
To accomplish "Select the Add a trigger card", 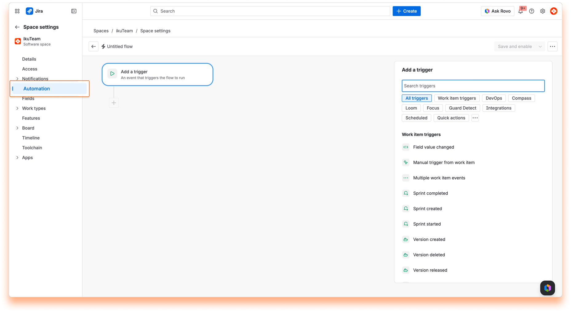I will pos(158,74).
